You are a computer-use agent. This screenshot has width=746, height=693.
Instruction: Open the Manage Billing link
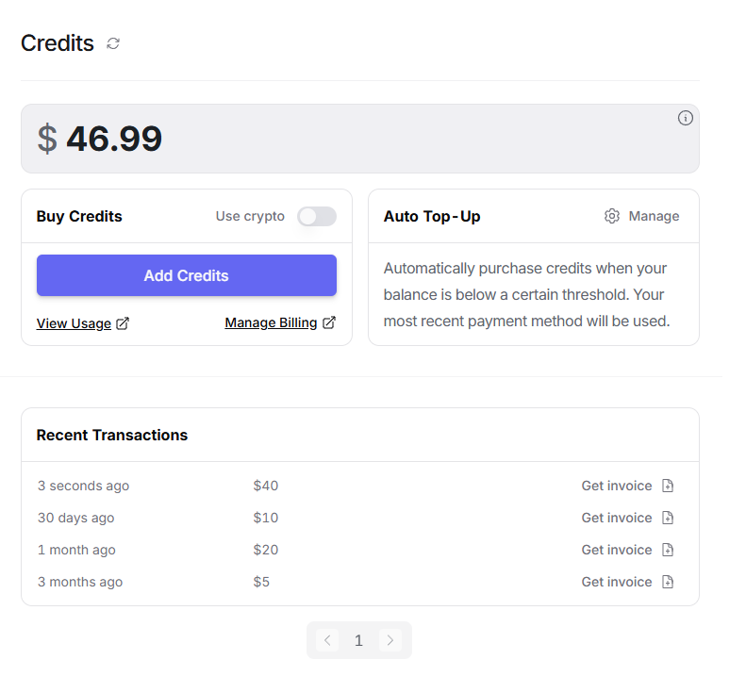(x=271, y=322)
